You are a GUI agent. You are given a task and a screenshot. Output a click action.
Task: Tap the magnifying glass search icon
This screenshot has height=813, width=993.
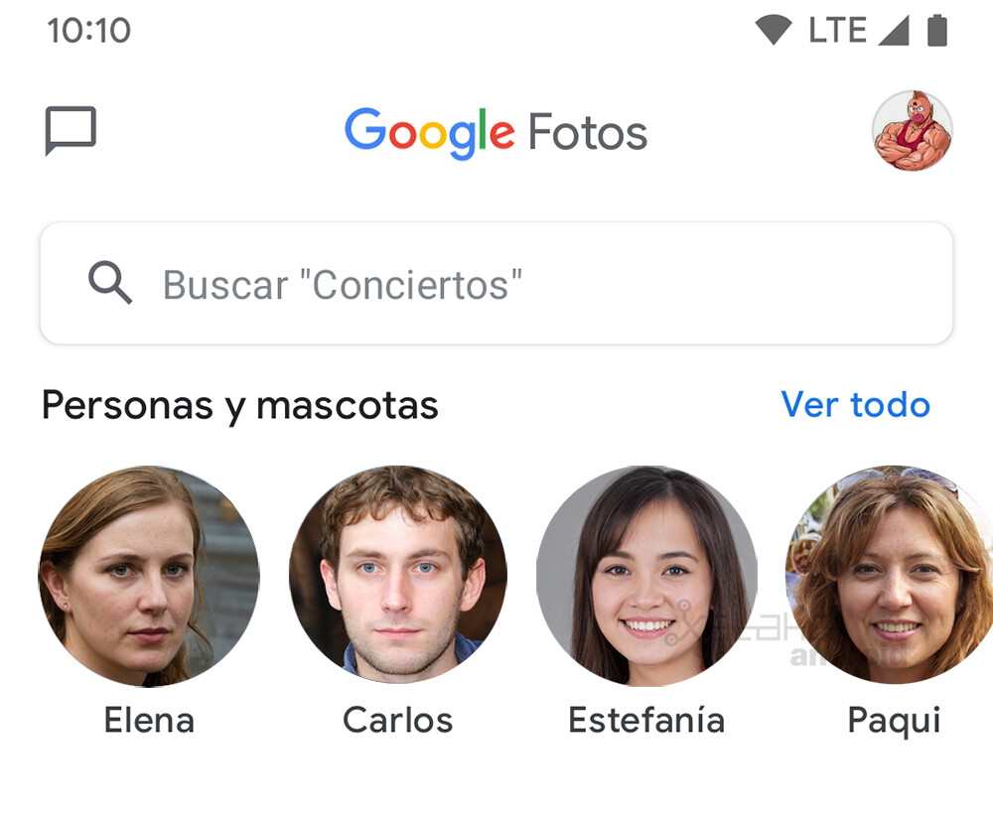[109, 284]
